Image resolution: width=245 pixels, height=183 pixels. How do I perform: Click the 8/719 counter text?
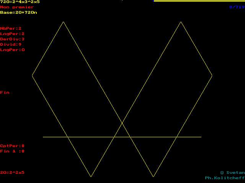(237, 7)
